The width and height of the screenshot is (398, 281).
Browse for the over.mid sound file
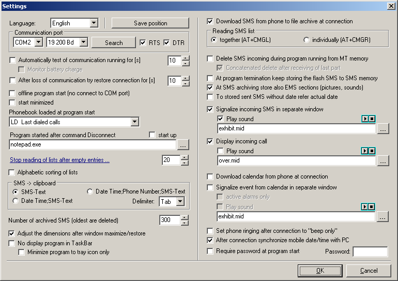[382, 161]
